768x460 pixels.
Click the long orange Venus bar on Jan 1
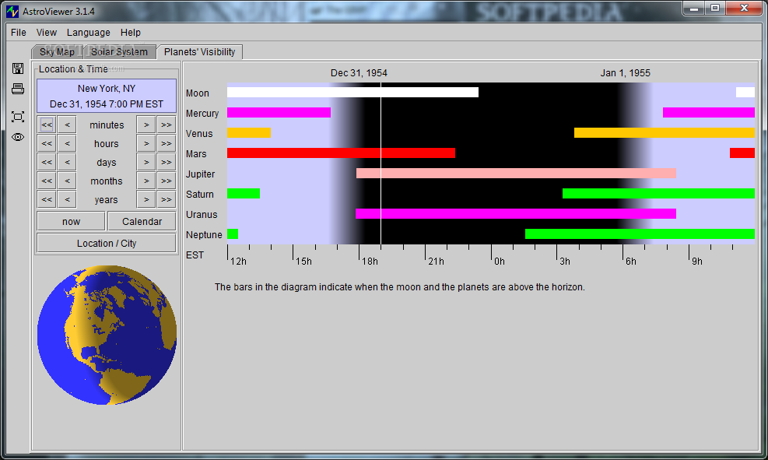pyautogui.click(x=665, y=133)
